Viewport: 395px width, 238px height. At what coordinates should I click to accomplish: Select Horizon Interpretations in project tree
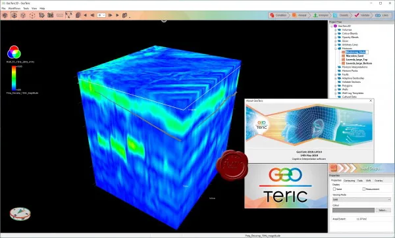[354, 67]
